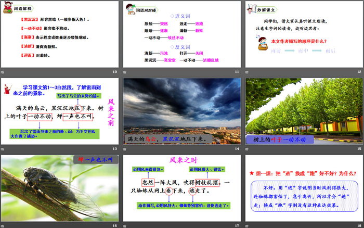Image resolution: width=364 pixels, height=228 pixels.
Task: Click the animation star icon under slide 17
Action: click(x=125, y=225)
